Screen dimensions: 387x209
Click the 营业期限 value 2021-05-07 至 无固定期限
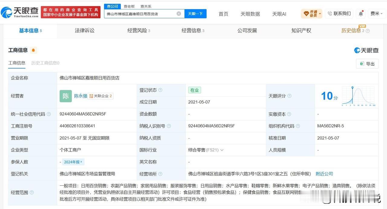pyautogui.click(x=85, y=138)
